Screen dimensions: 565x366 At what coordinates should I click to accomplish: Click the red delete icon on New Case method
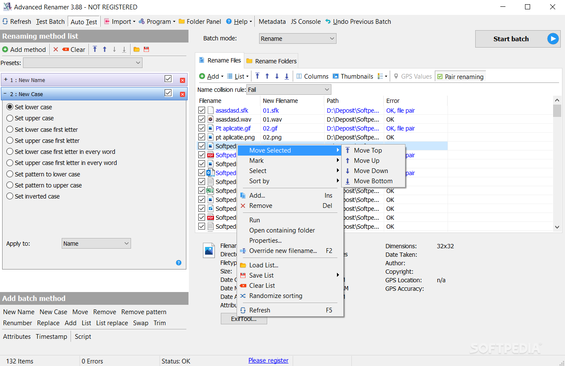(x=183, y=94)
